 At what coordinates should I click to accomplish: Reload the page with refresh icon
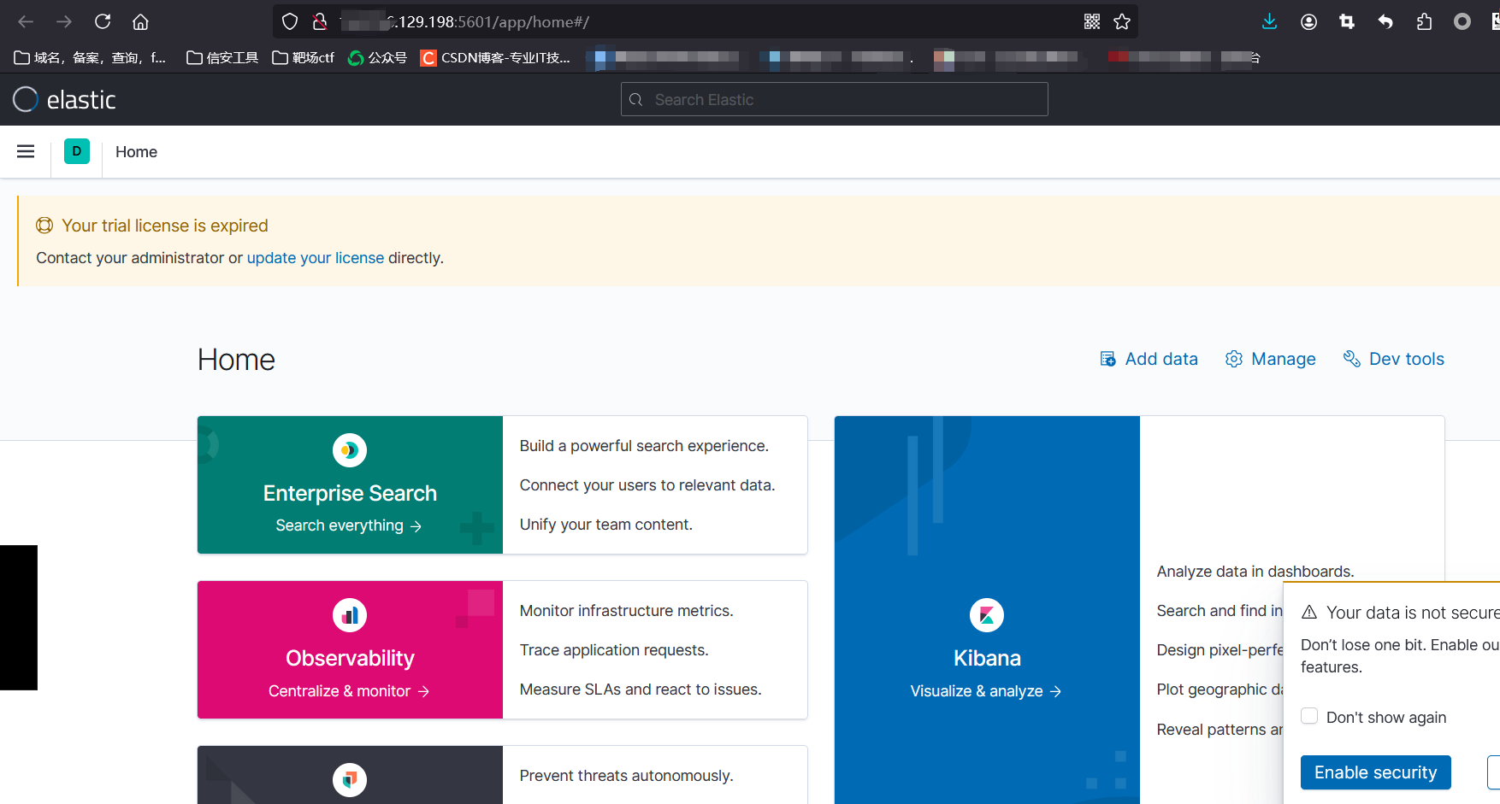(x=103, y=21)
